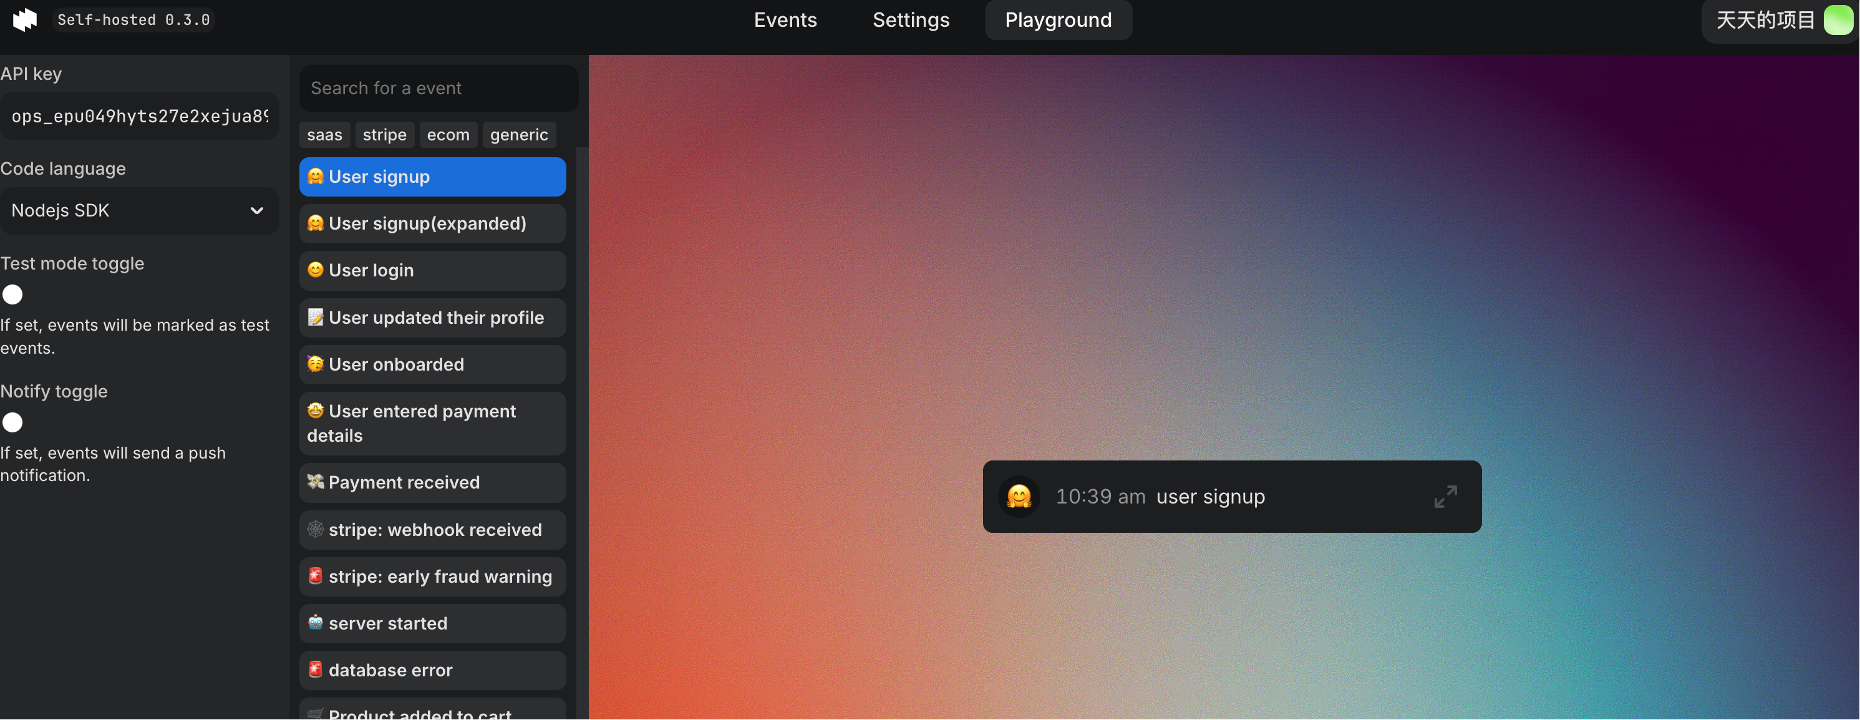Click money icon on Payment received item
This screenshot has height=720, width=1860.
pyautogui.click(x=316, y=482)
